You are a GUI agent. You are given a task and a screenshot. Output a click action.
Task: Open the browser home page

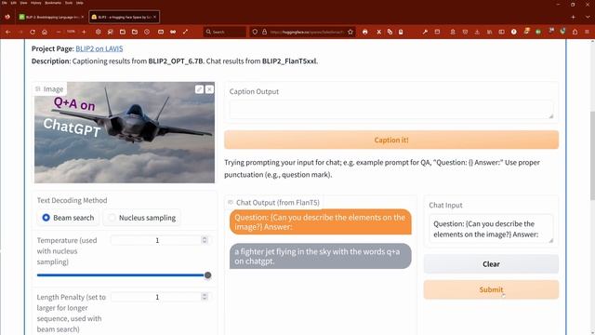[x=45, y=32]
